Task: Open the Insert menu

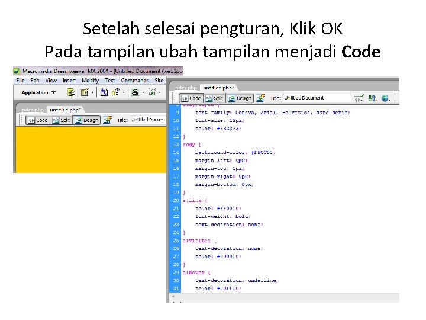Action: click(x=69, y=81)
